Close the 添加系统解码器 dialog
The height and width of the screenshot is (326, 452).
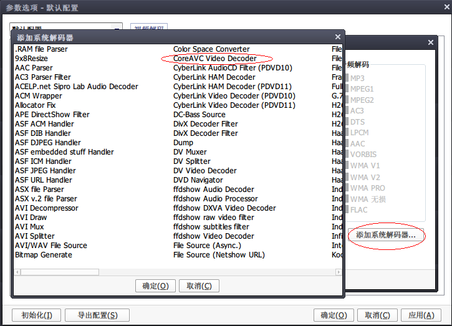pyautogui.click(x=338, y=37)
